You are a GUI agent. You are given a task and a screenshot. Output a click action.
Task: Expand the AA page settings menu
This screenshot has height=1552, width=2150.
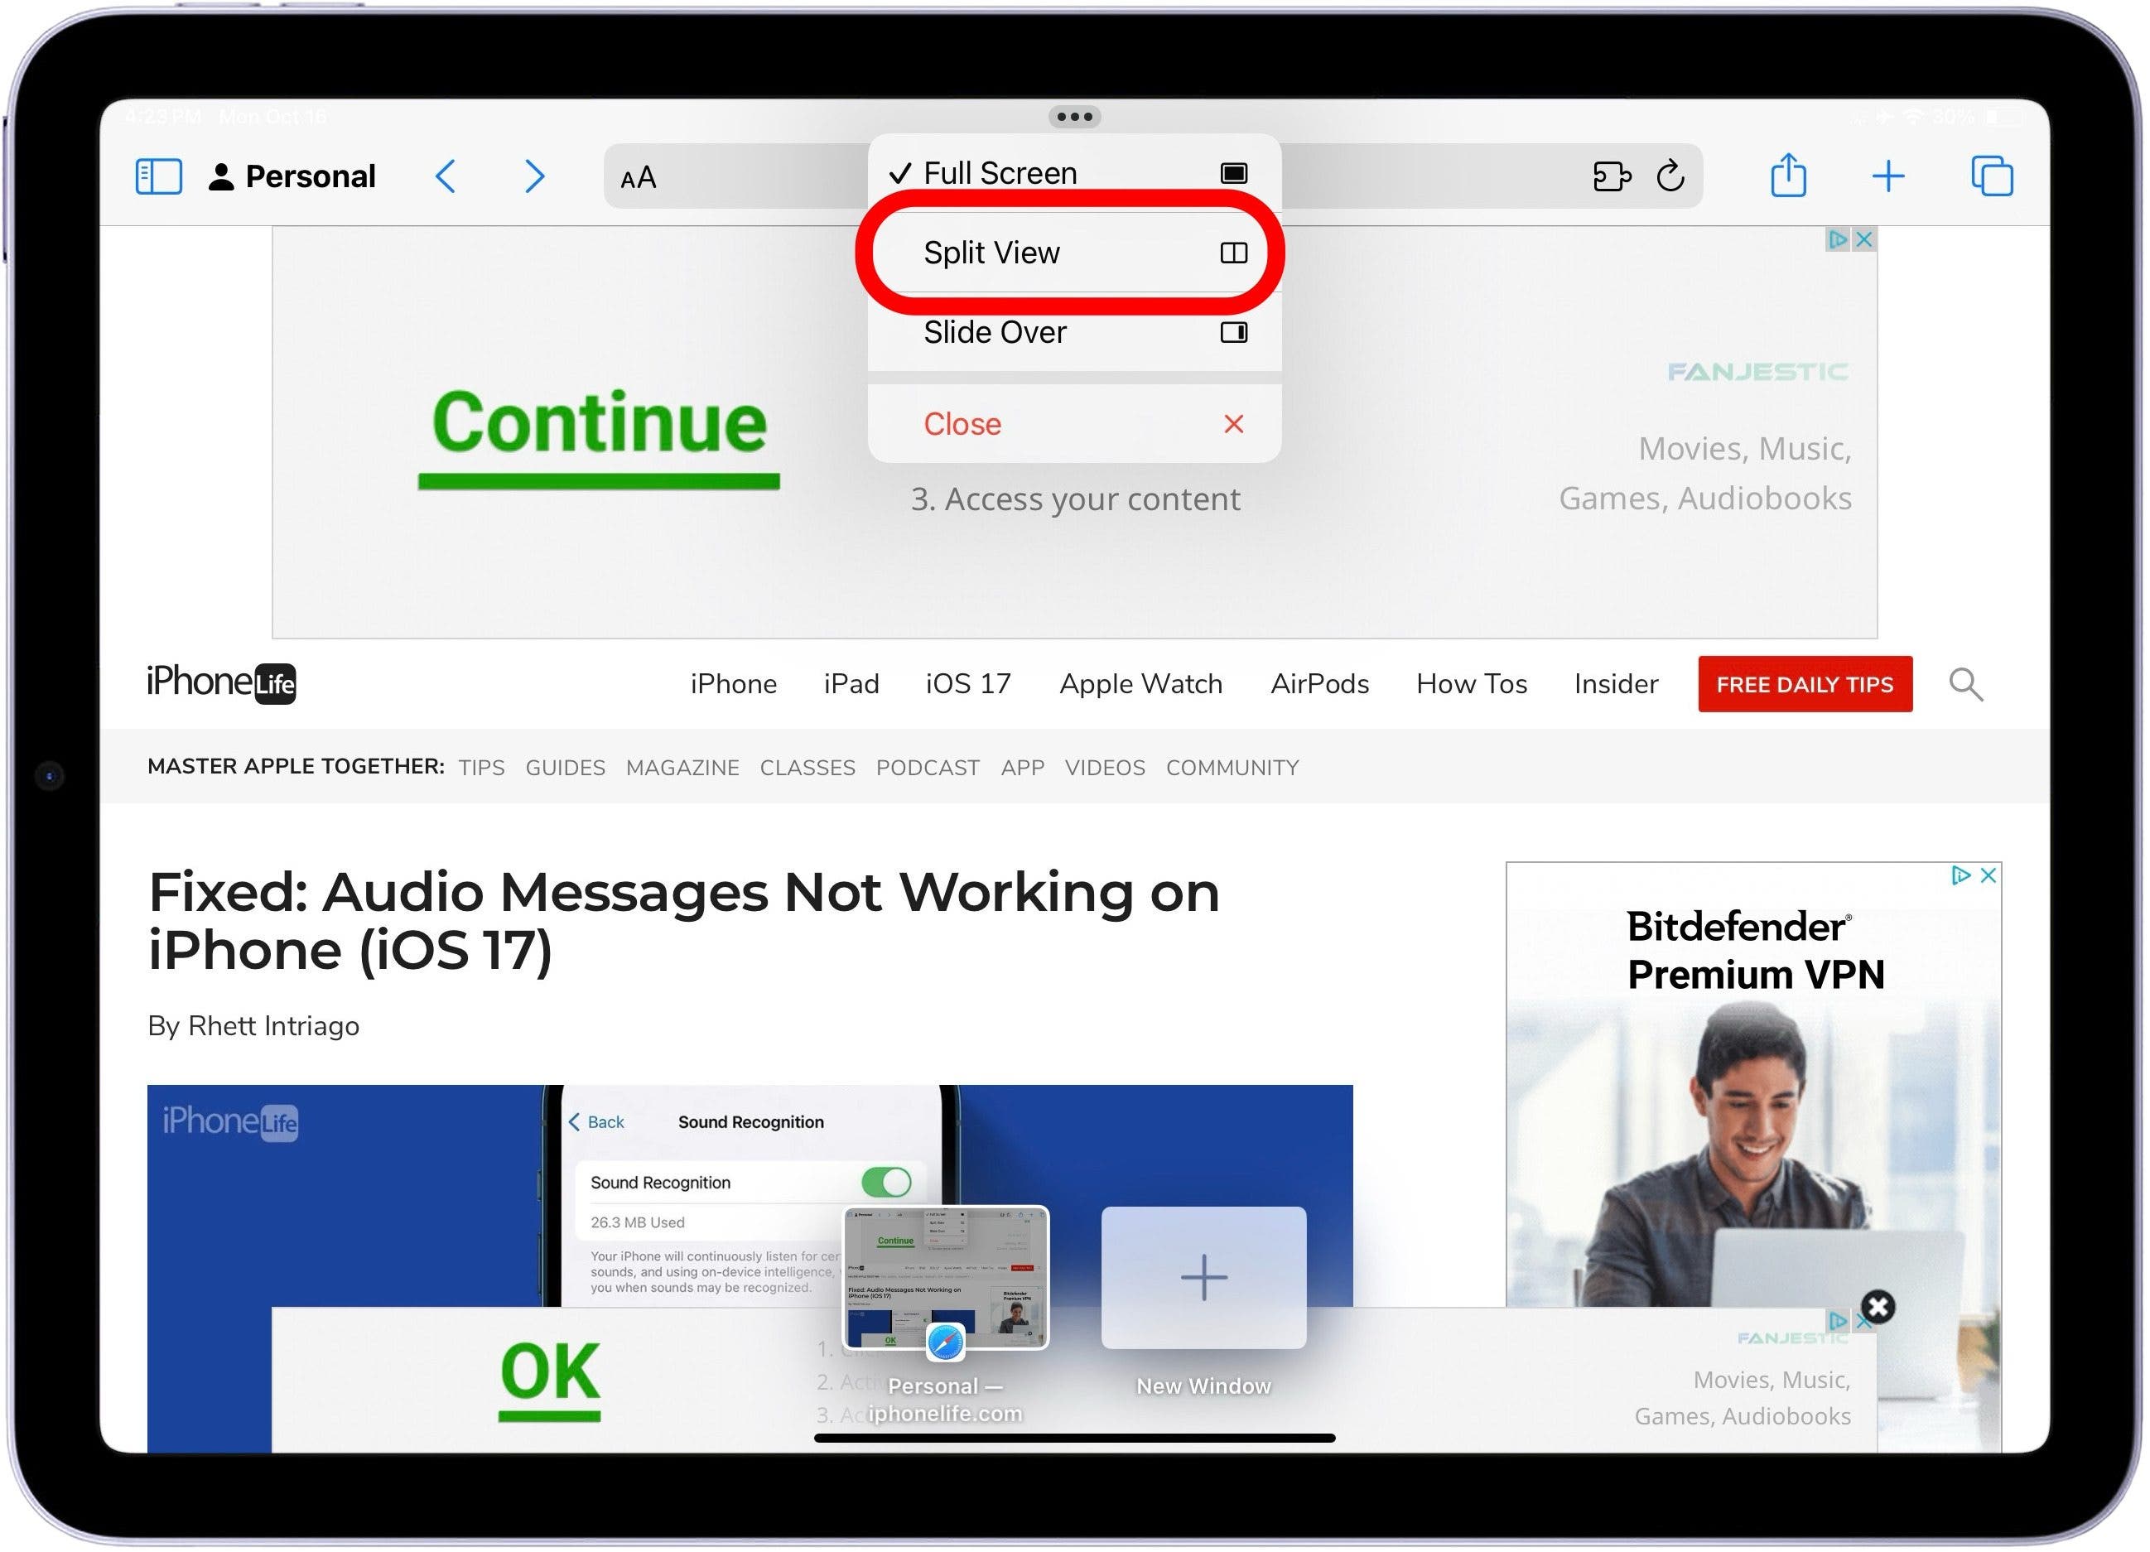tap(638, 178)
